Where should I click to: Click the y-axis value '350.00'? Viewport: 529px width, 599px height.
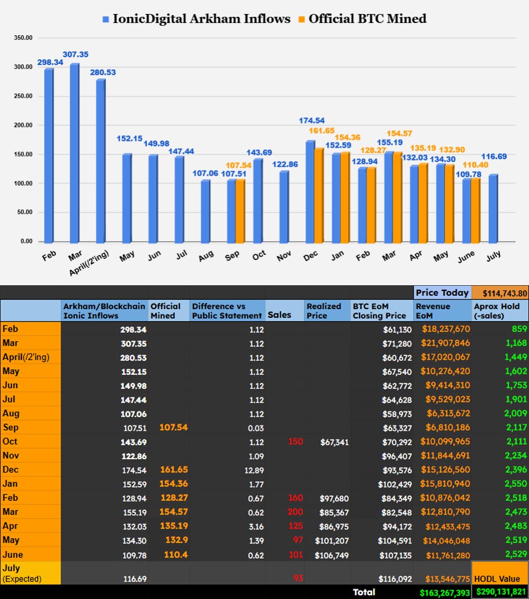pos(23,37)
